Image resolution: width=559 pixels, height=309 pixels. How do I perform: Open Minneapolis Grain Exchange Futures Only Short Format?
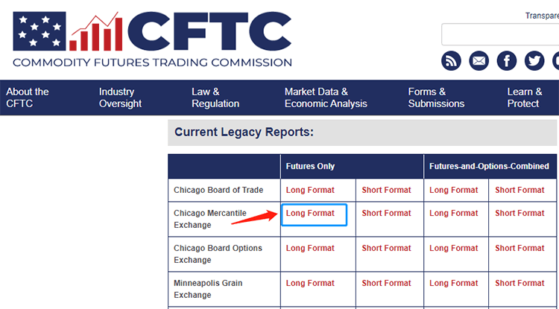386,283
